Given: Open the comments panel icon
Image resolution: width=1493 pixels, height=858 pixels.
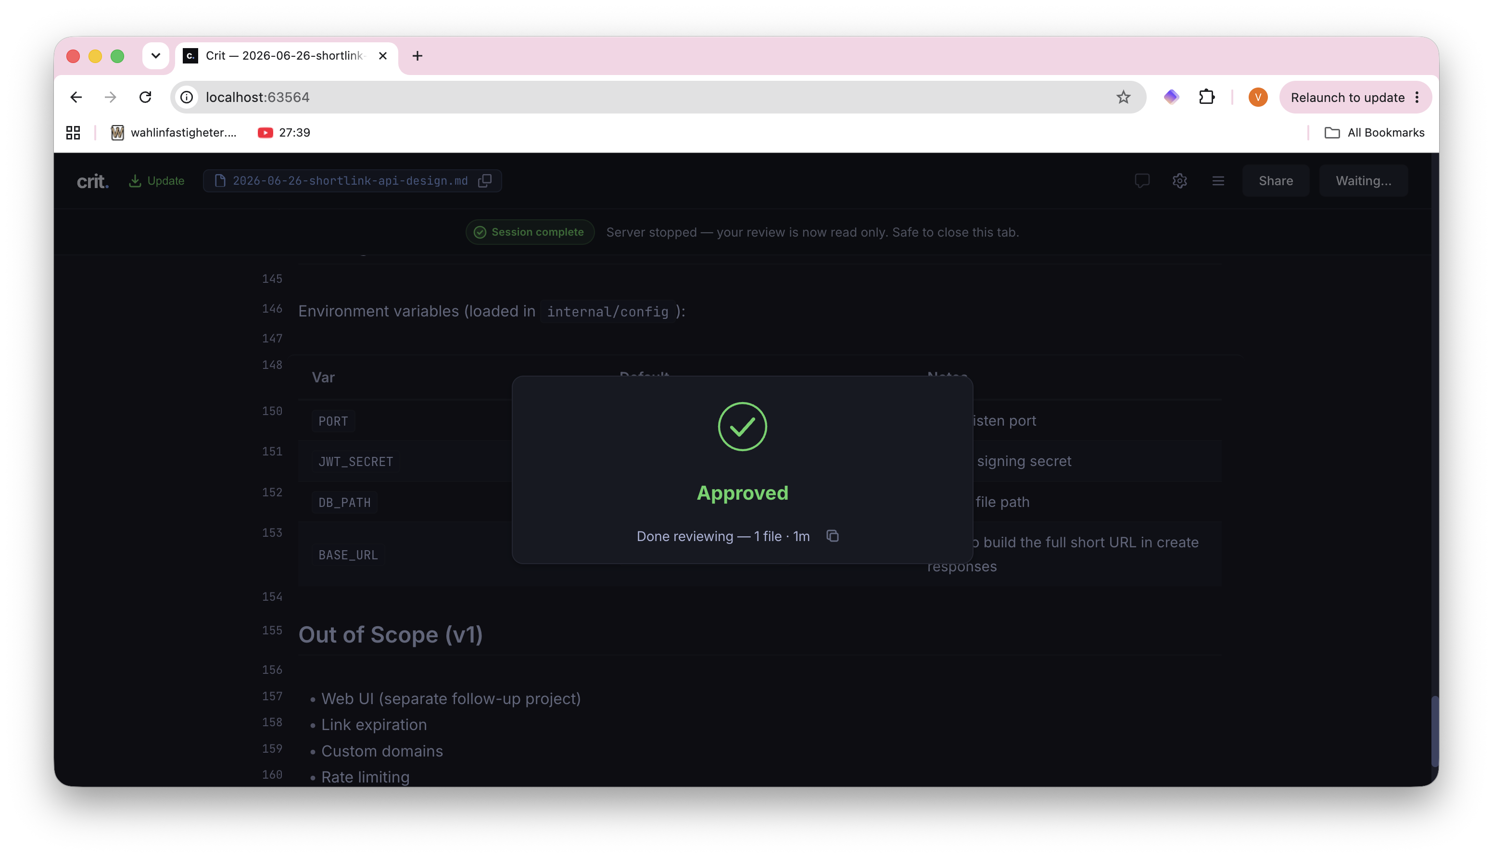Looking at the screenshot, I should [x=1142, y=181].
